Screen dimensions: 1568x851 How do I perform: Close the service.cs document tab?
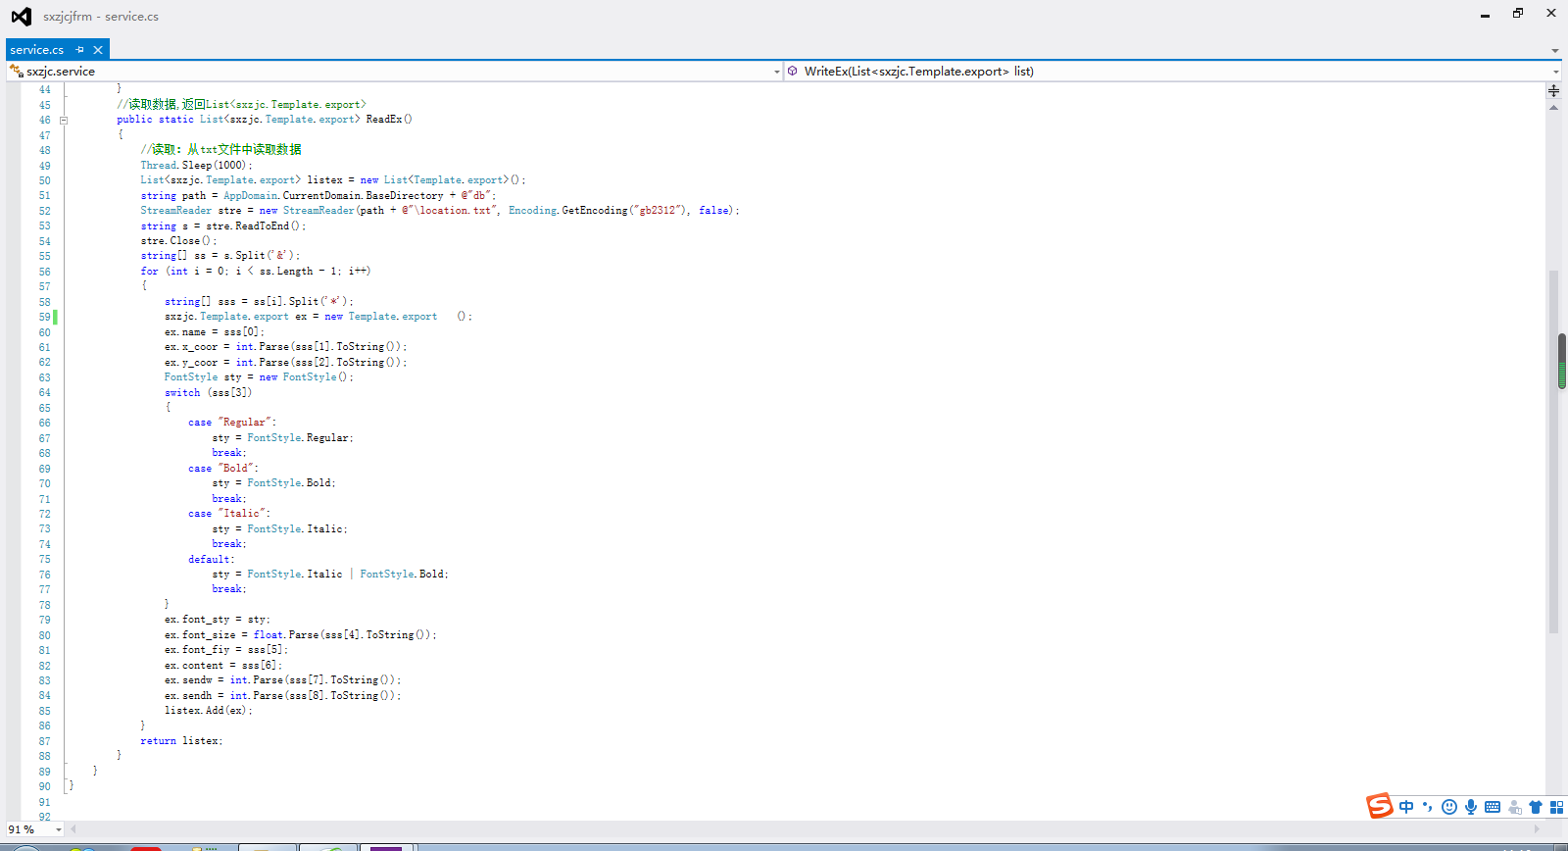pos(98,49)
